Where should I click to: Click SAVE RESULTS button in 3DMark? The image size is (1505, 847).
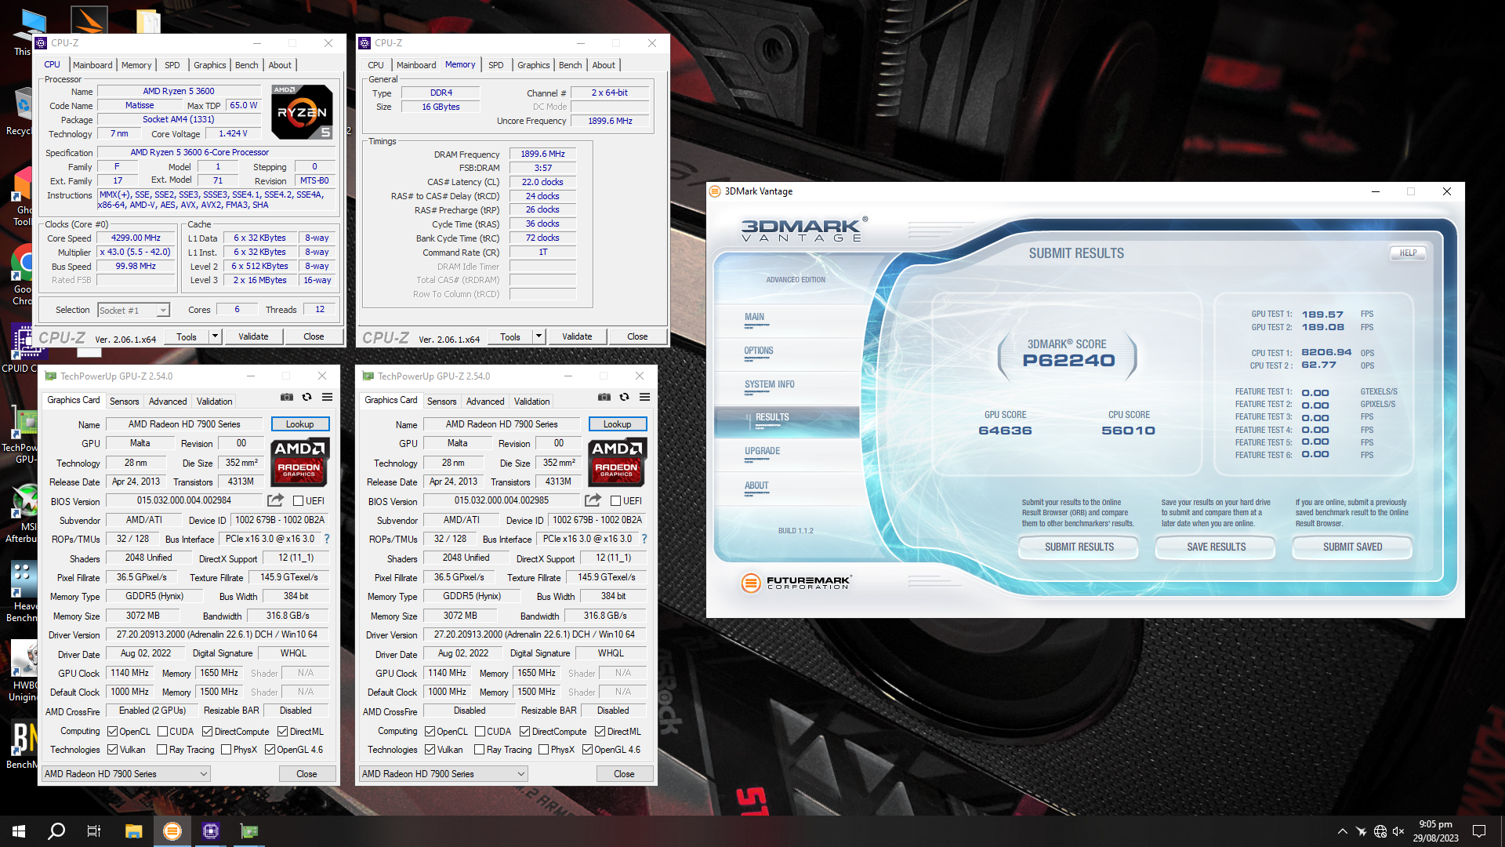coord(1216,547)
